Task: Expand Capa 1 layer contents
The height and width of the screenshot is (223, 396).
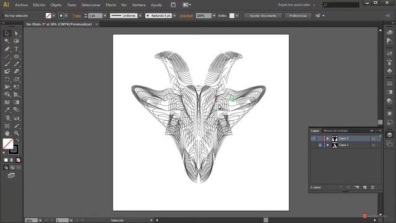Action: pos(328,145)
